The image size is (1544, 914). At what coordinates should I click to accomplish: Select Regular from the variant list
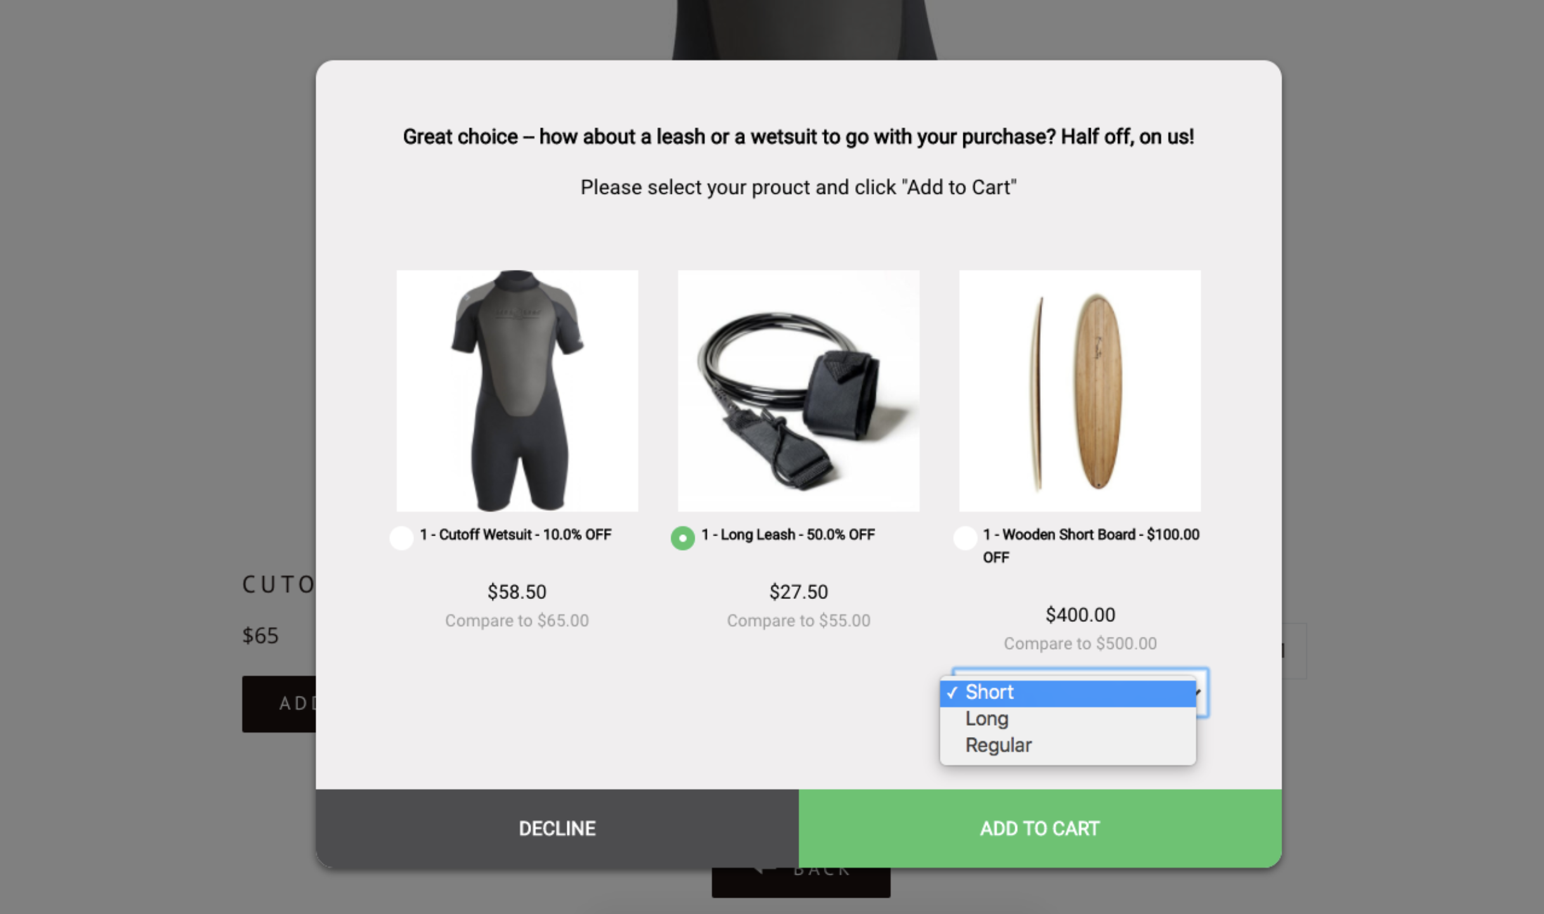click(x=1067, y=745)
